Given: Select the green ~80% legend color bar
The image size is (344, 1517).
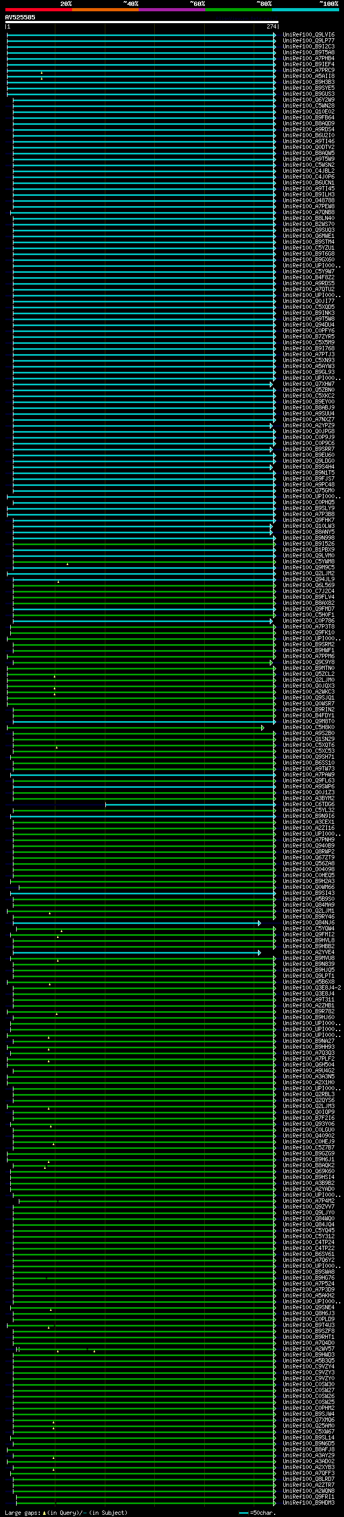Looking at the screenshot, I should coord(238,10).
